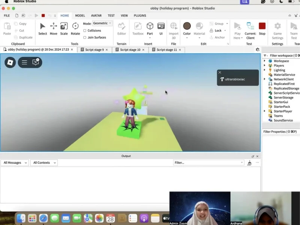The image size is (300, 225).
Task: Click the Lock button
Action: pos(216,31)
